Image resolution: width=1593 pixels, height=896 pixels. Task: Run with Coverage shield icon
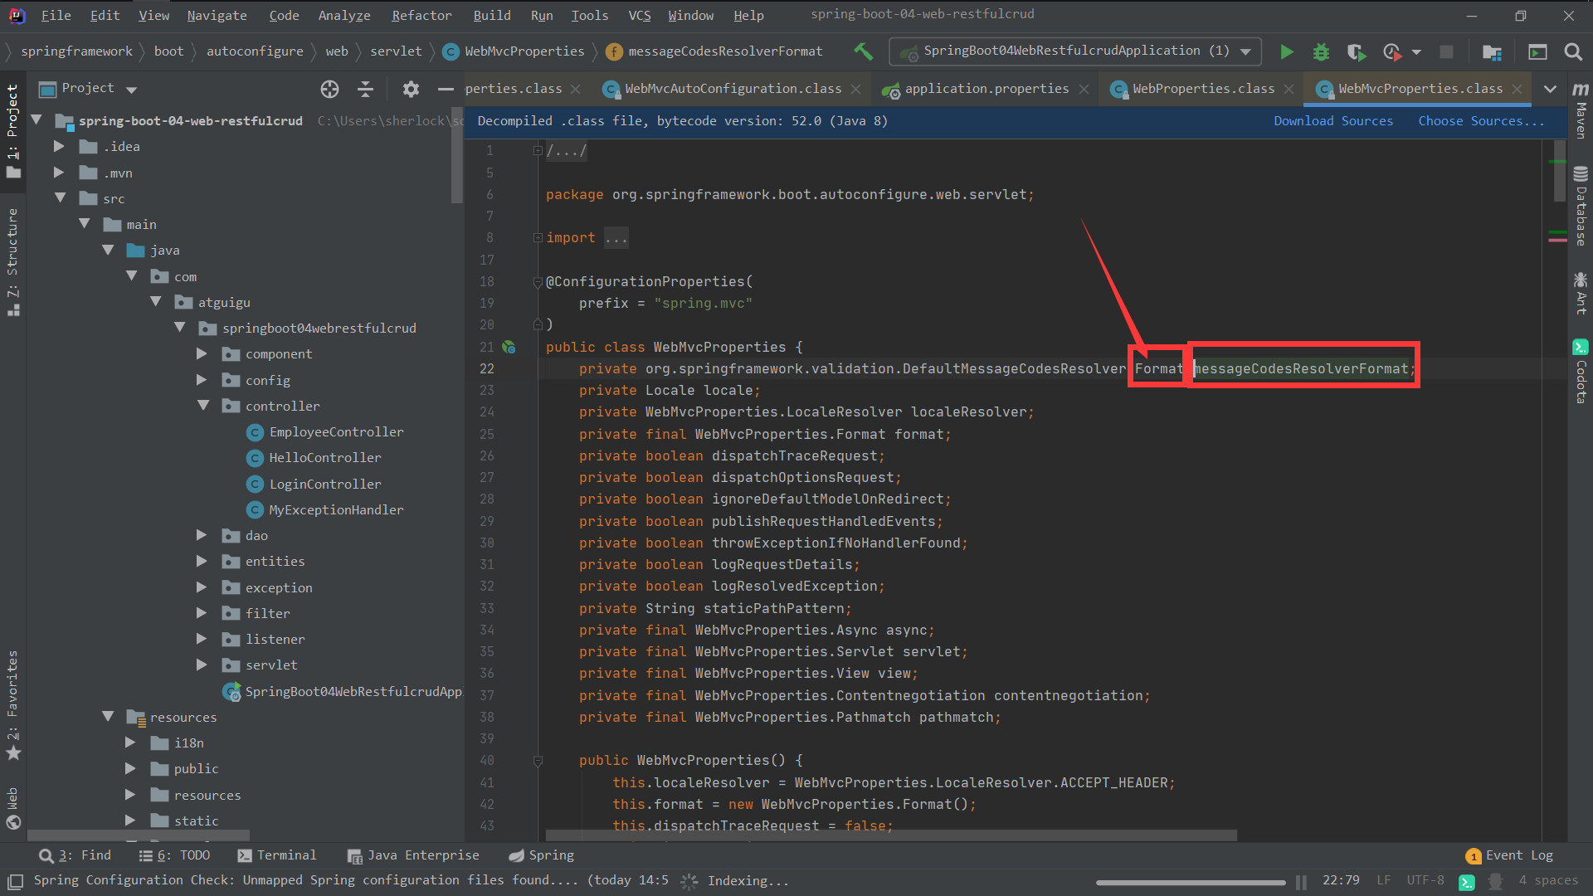(x=1356, y=51)
